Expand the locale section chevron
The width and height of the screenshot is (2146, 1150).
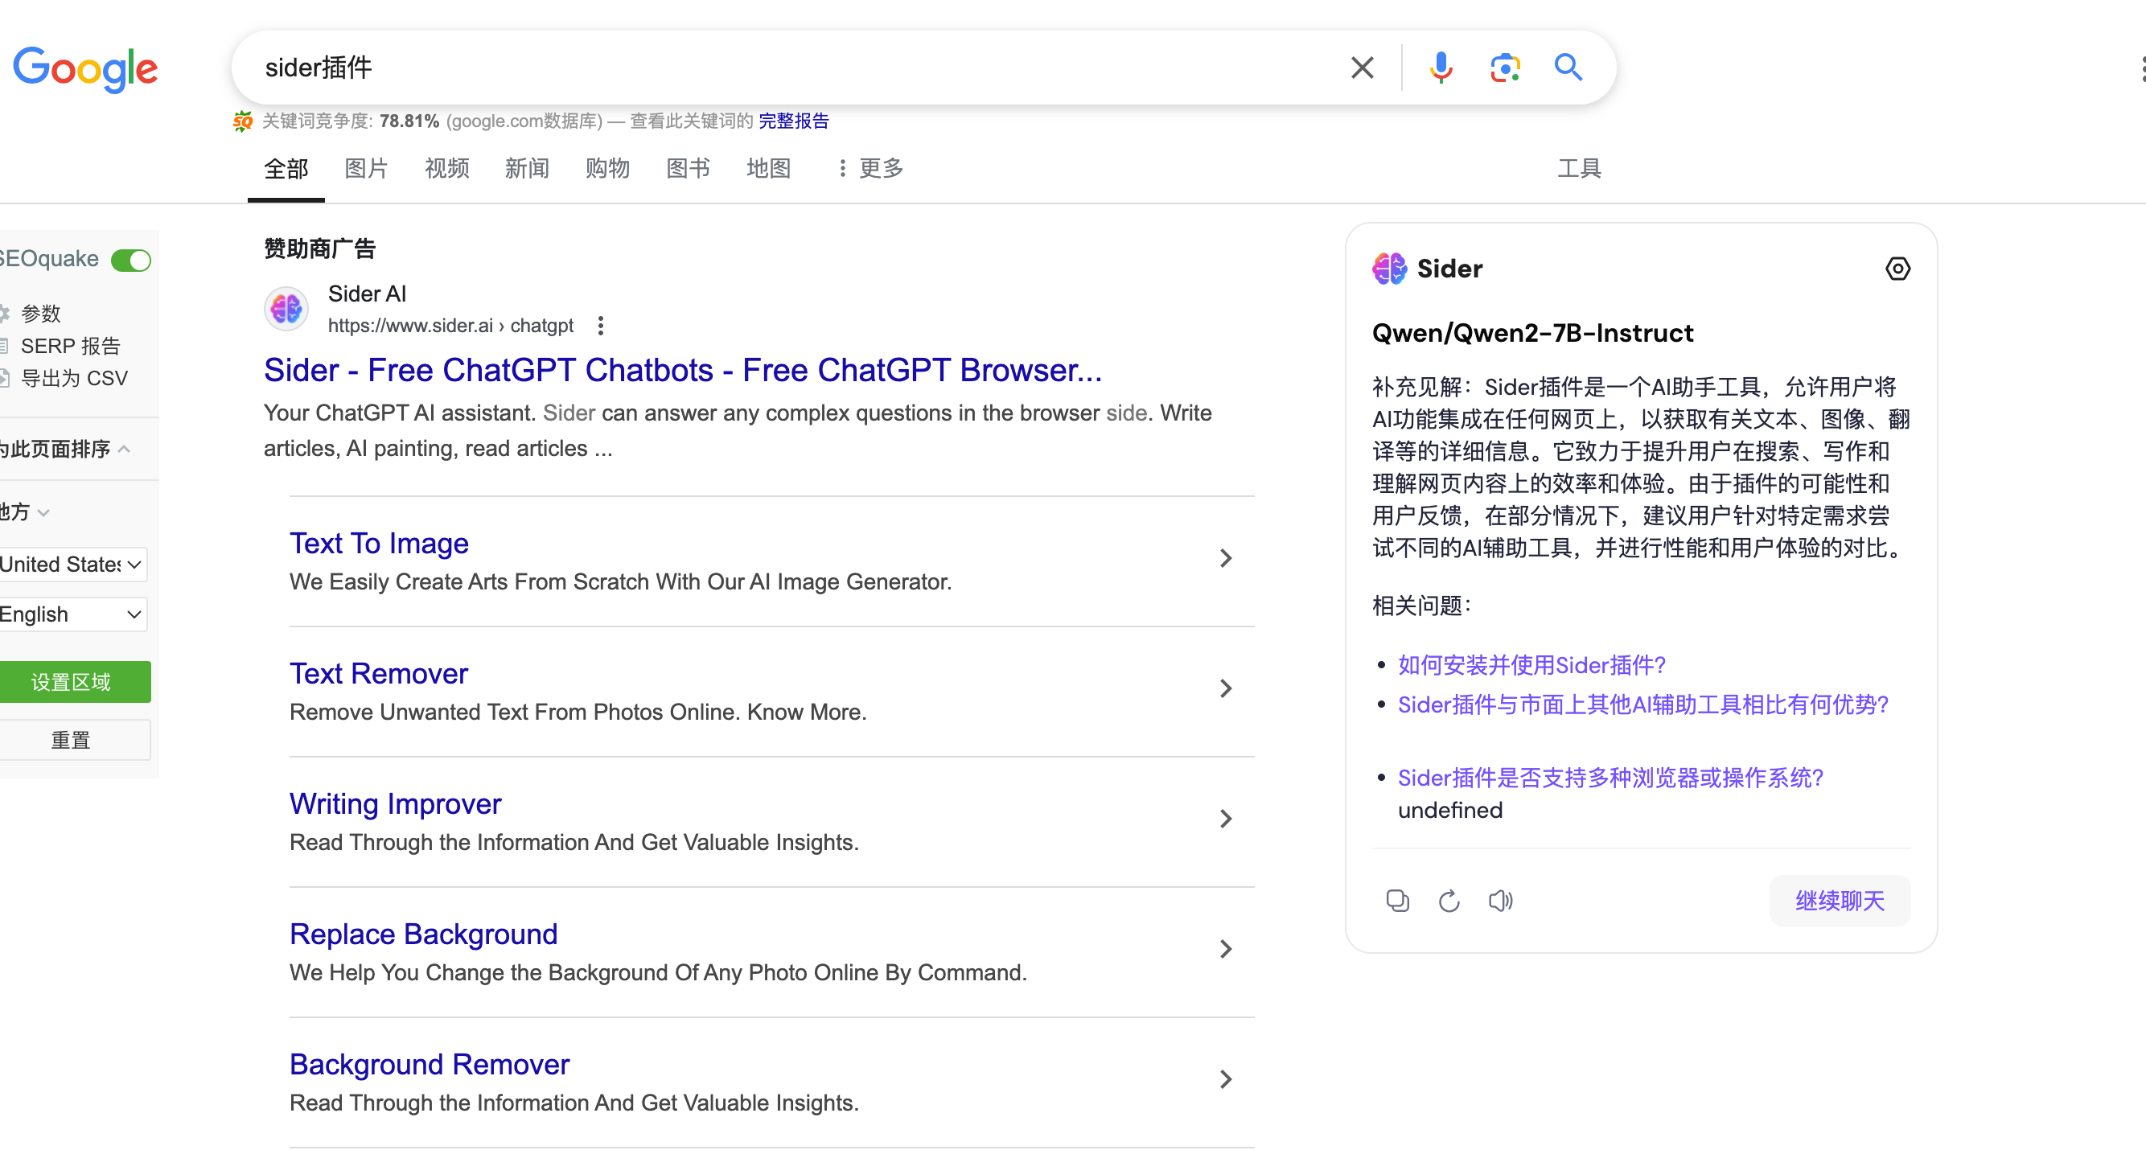click(x=44, y=513)
